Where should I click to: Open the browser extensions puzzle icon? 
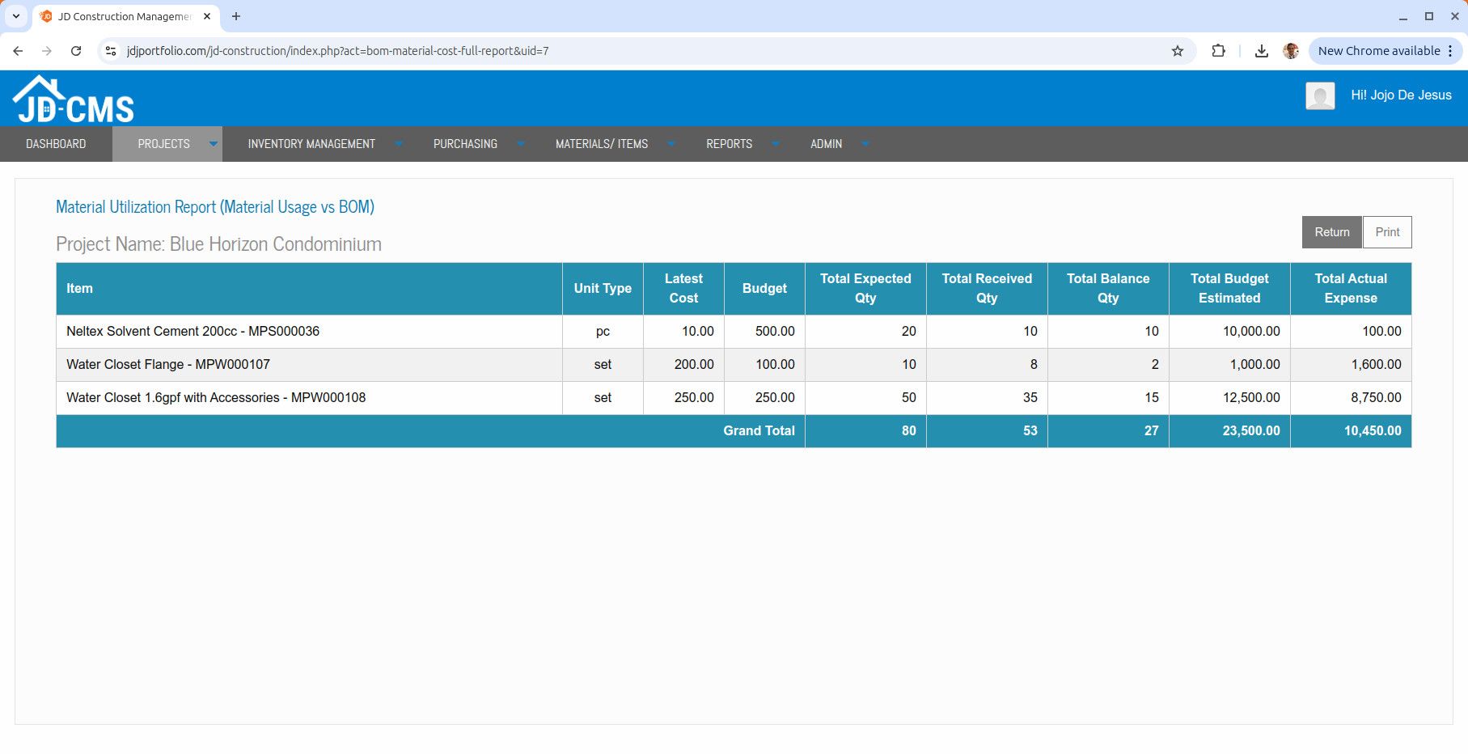click(1218, 51)
